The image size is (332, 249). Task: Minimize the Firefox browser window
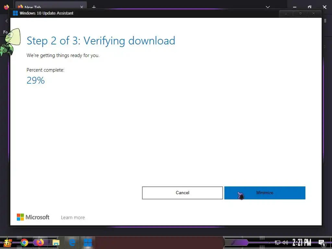294,7
